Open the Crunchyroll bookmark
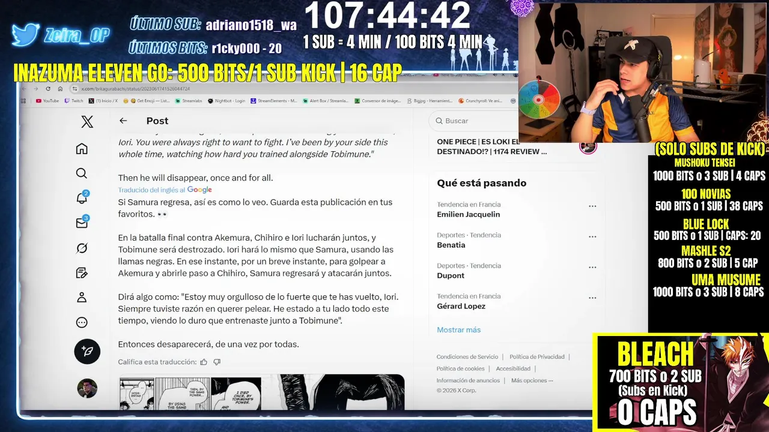 (x=481, y=101)
